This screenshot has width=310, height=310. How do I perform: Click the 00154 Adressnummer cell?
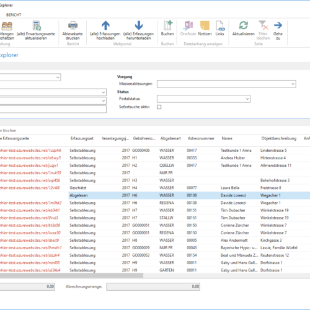(x=192, y=255)
